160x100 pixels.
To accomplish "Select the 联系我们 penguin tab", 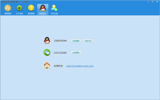I will click(43, 10).
